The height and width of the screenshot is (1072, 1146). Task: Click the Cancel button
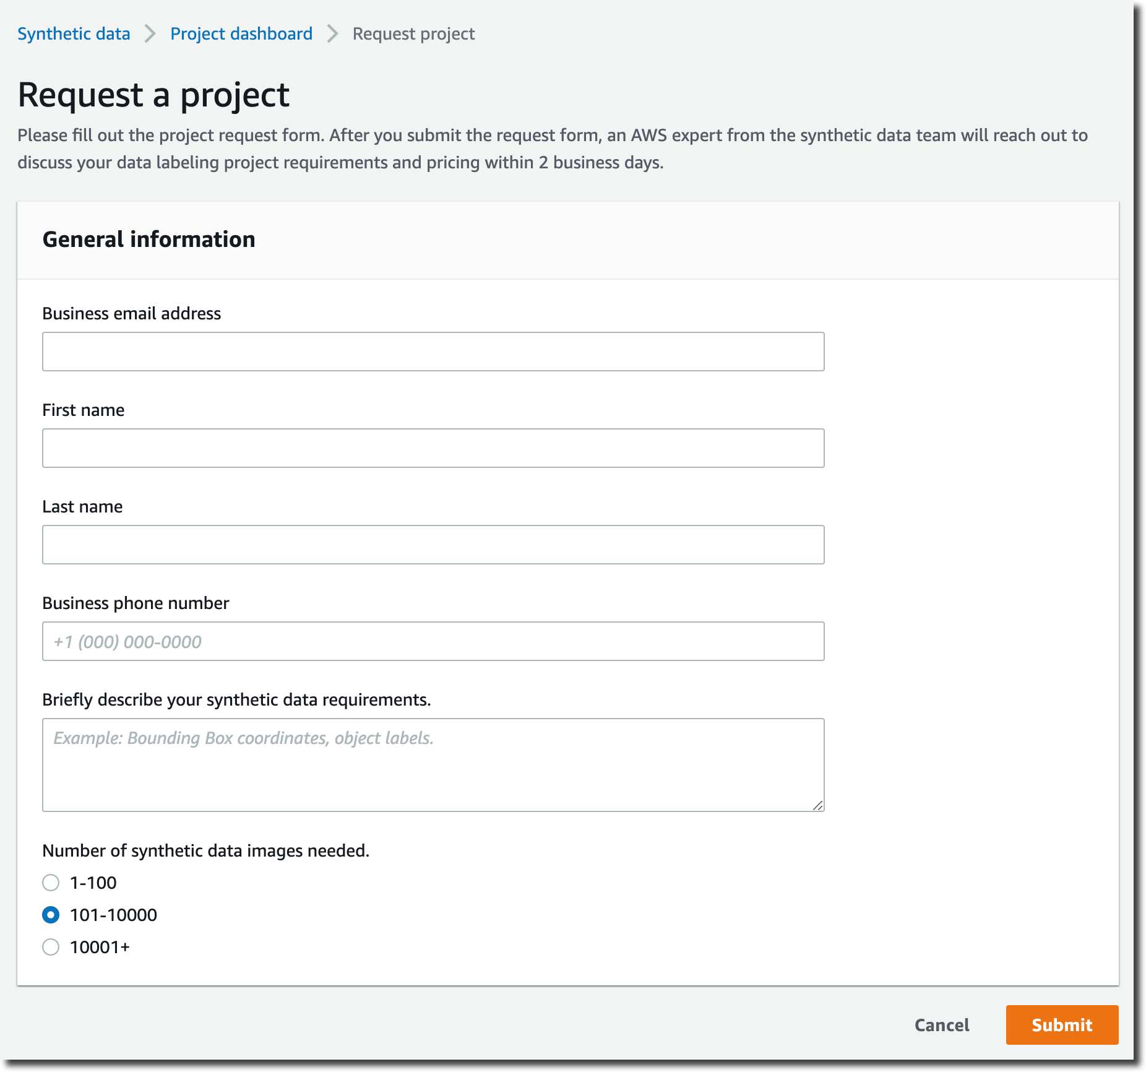[x=942, y=1025]
